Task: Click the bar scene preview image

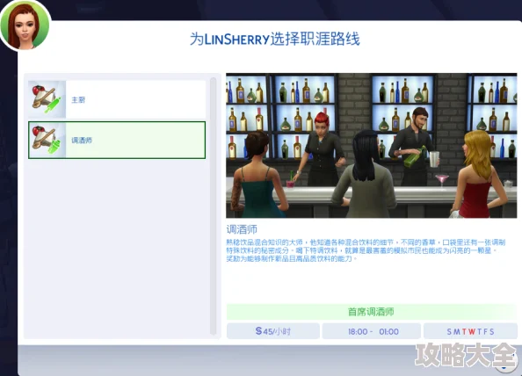Action: coord(371,146)
